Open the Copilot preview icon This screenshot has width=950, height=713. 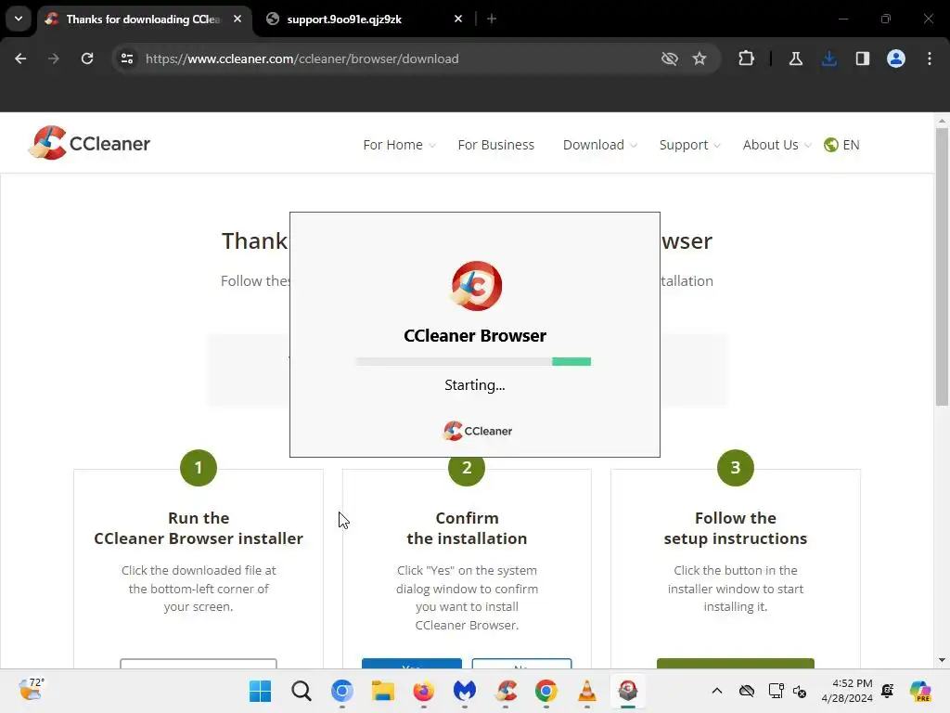[x=920, y=691]
